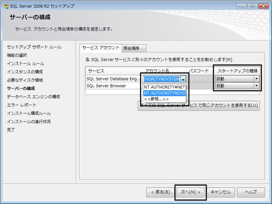Open startup type dropdown for SQL Server Database Engine
The height and width of the screenshot is (204, 272).
(x=257, y=79)
